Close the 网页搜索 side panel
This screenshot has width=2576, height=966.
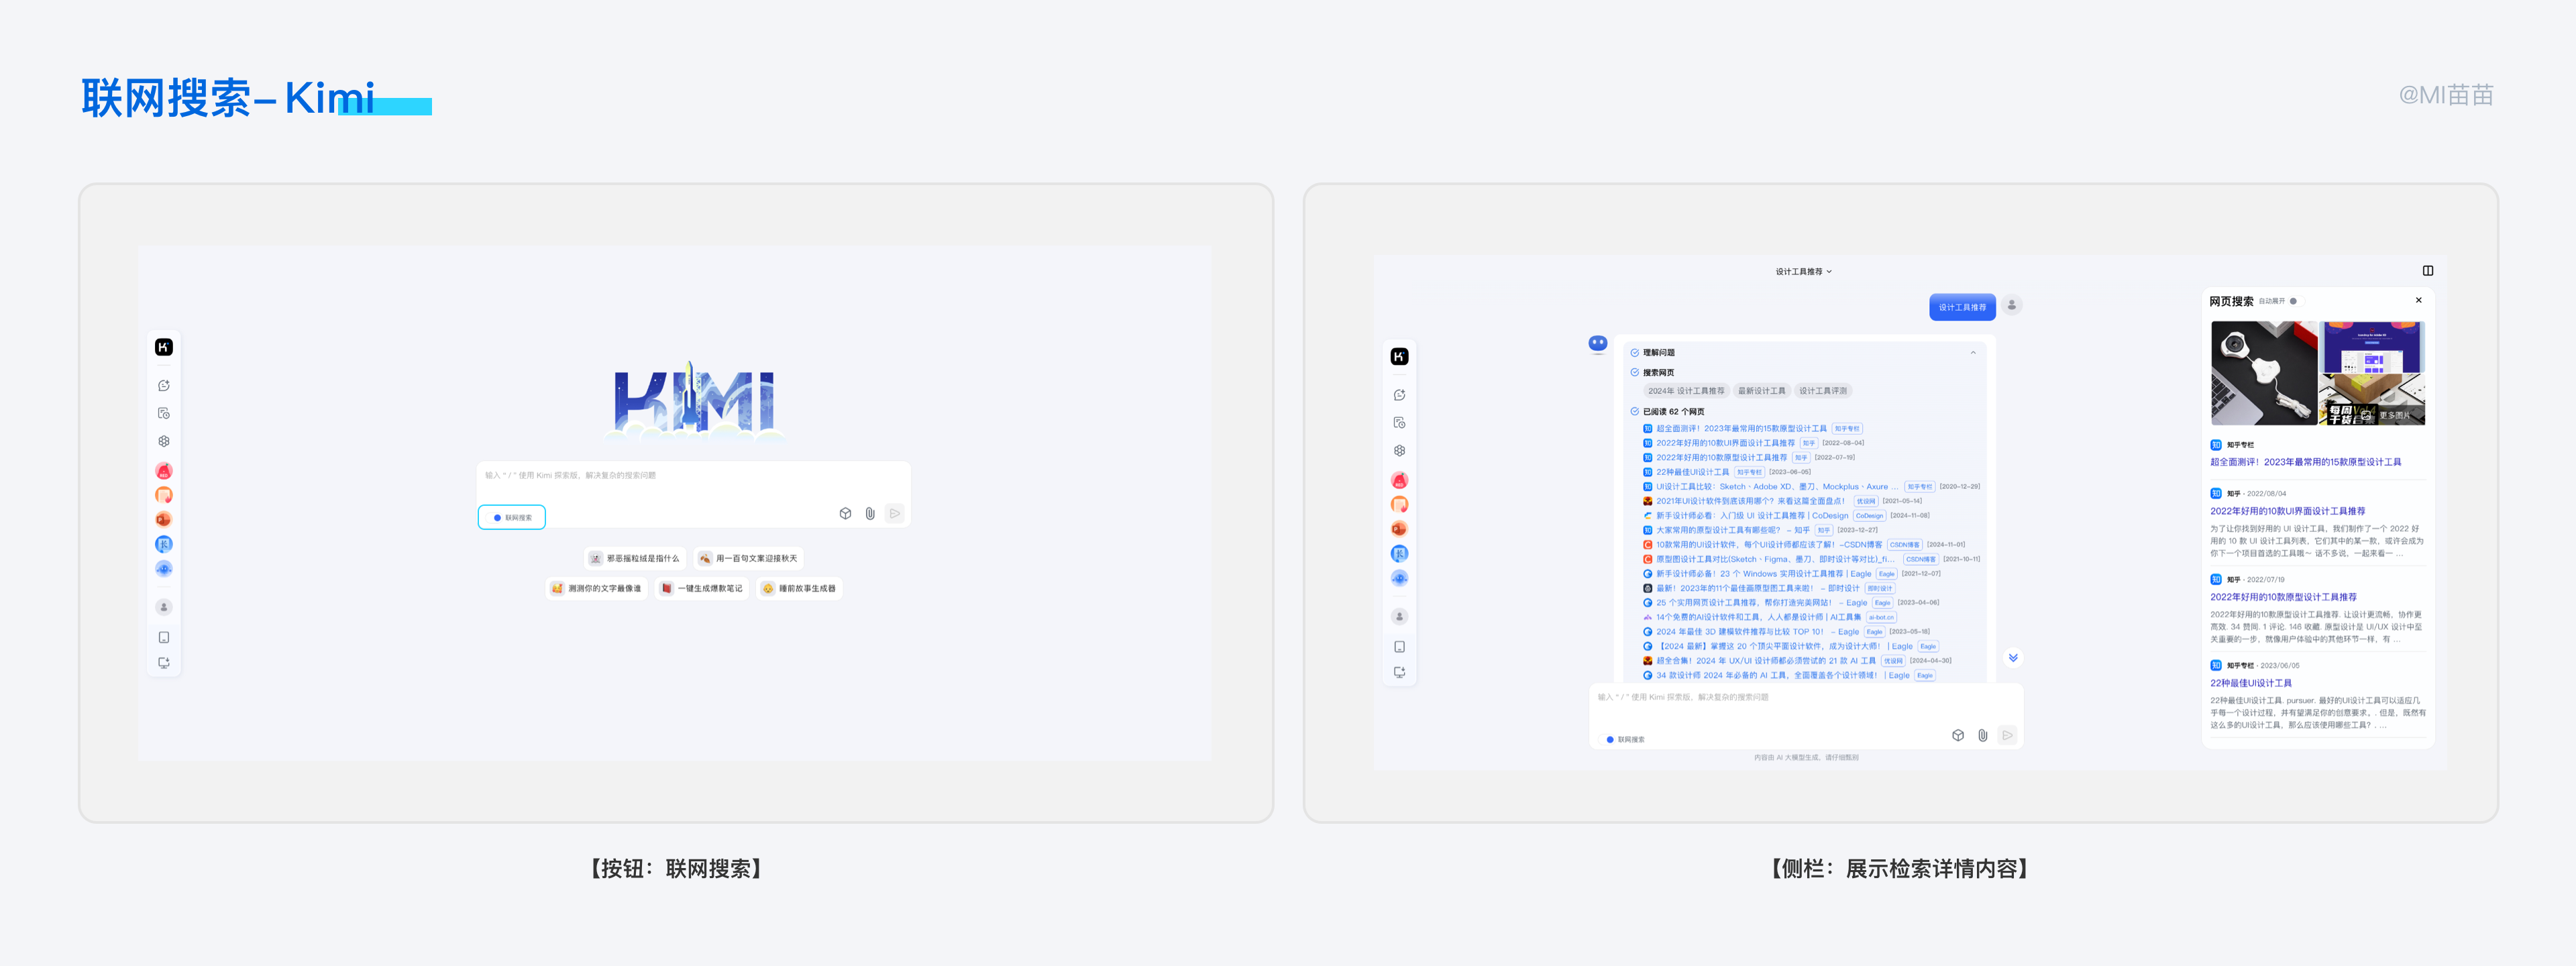[2418, 300]
